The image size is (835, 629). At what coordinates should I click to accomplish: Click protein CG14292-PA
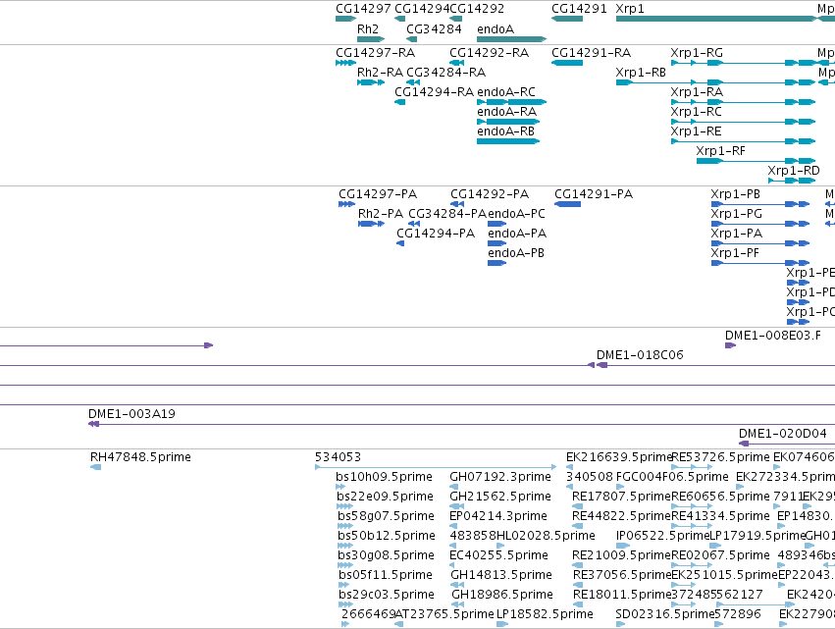coord(457,204)
